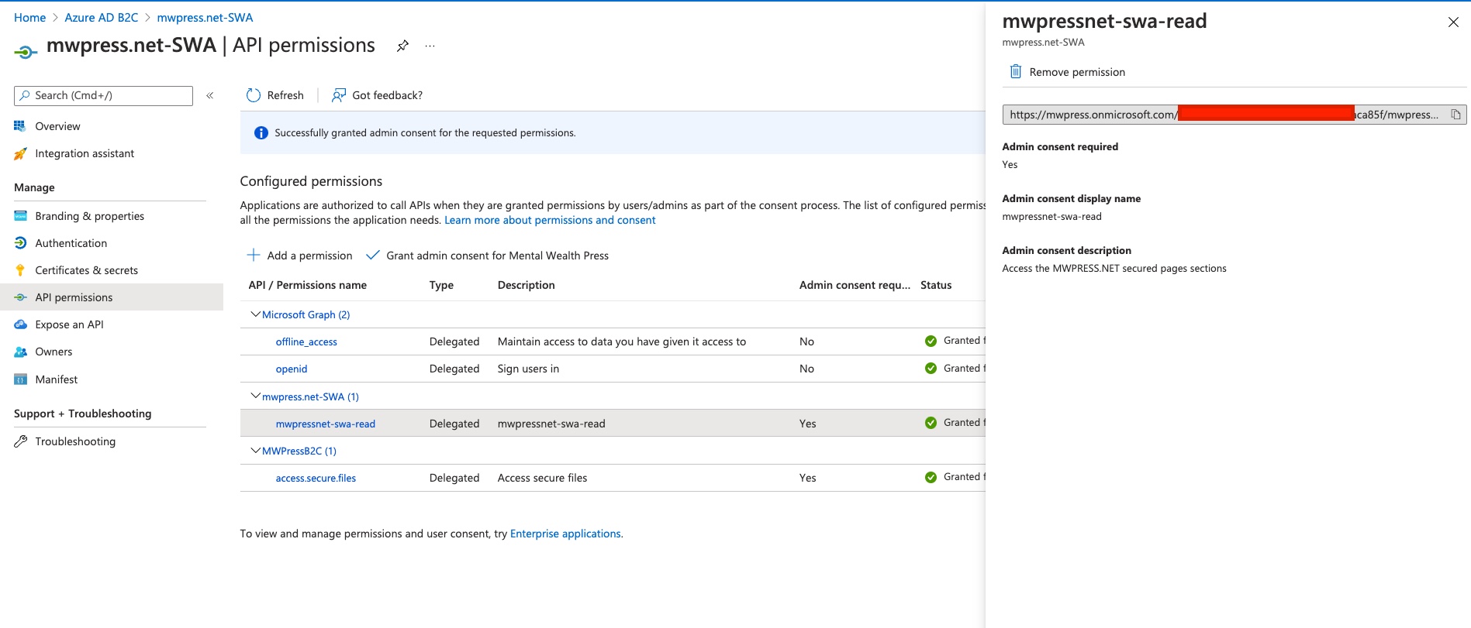Copy the permission URL with copy icon
The height and width of the screenshot is (628, 1471).
point(1455,115)
